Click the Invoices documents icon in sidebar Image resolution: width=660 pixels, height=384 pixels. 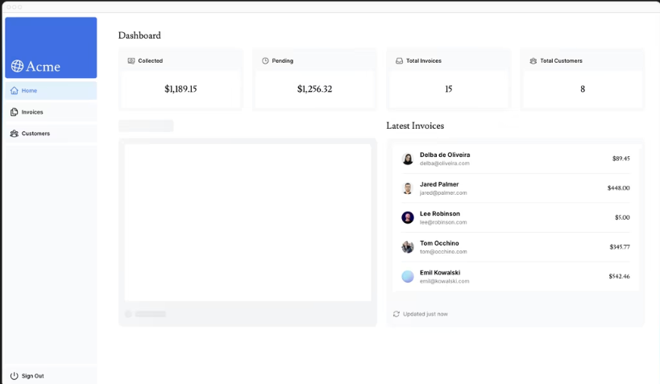pyautogui.click(x=15, y=112)
